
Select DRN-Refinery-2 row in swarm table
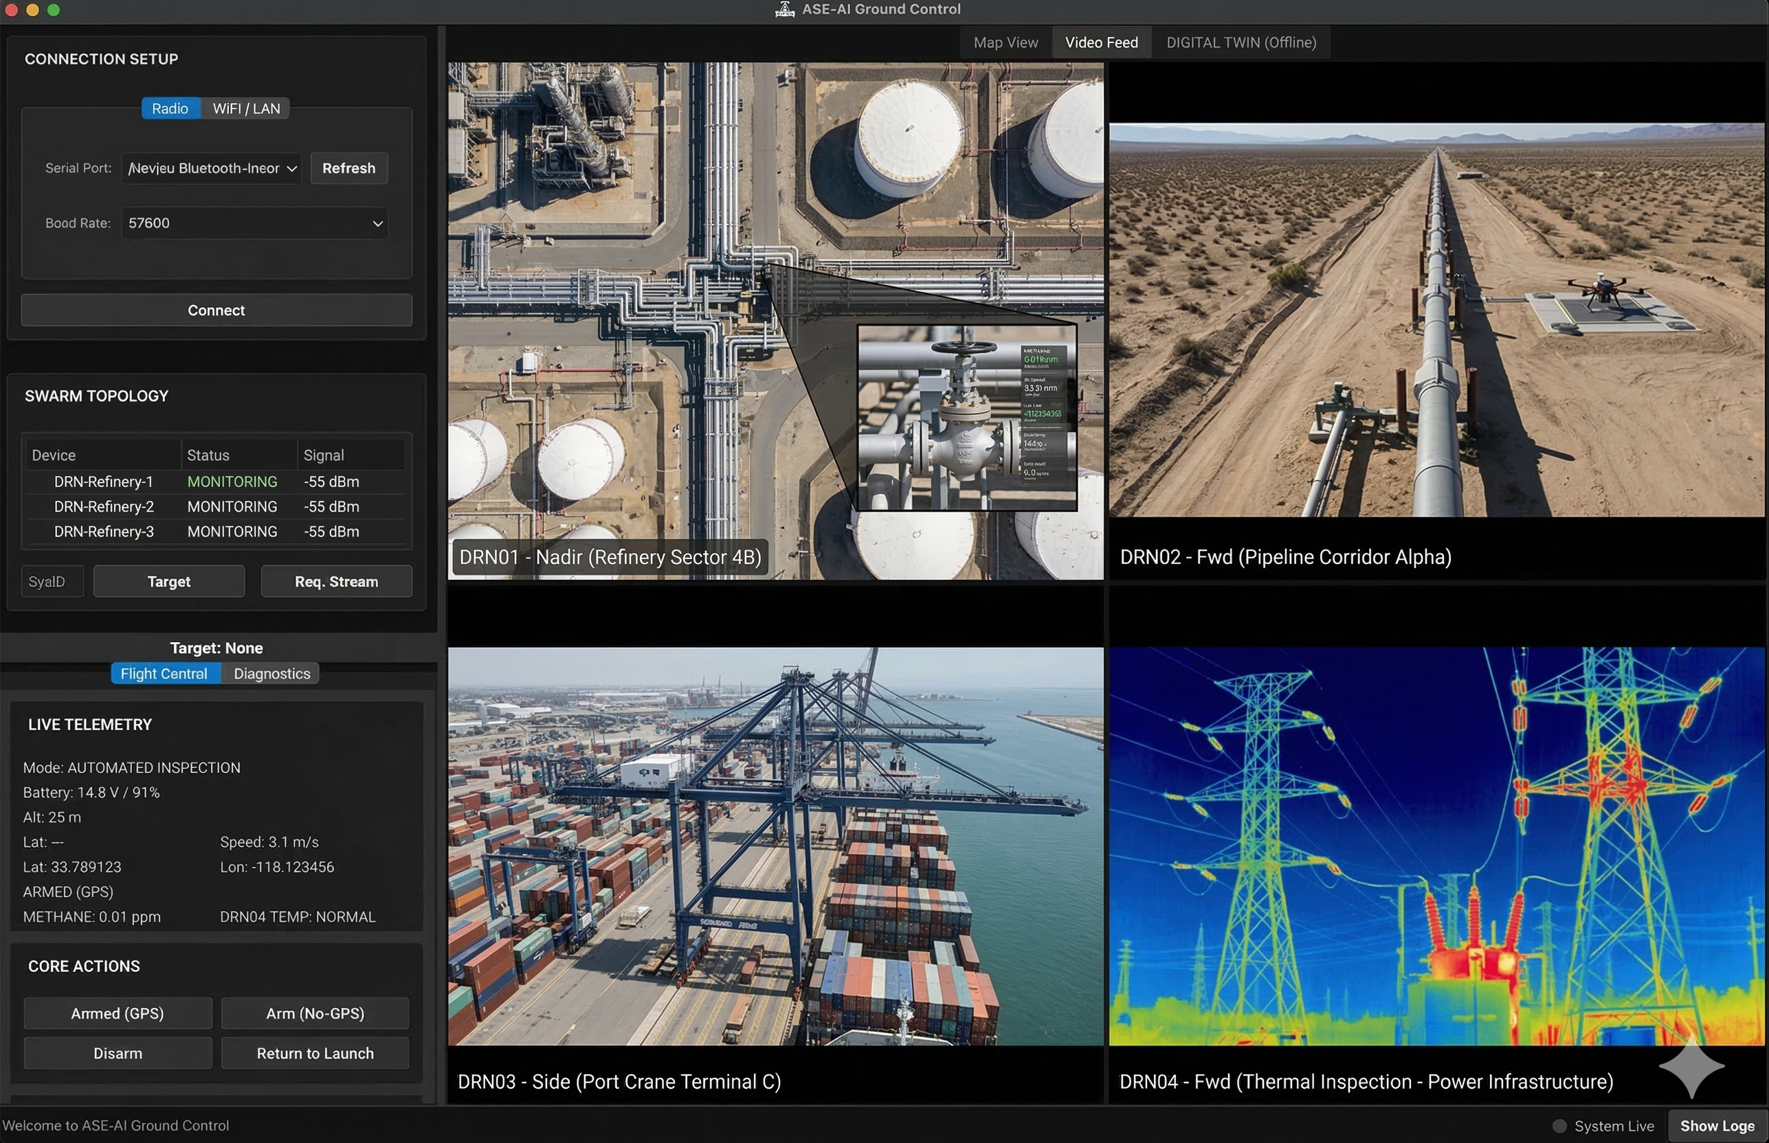(x=104, y=507)
